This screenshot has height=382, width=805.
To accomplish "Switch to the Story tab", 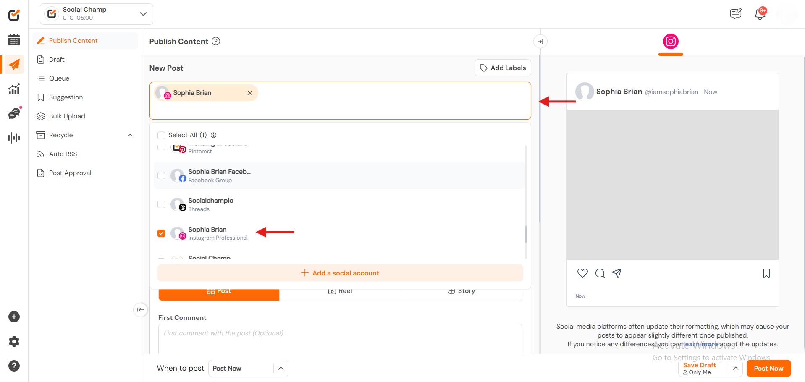I will pos(461,292).
